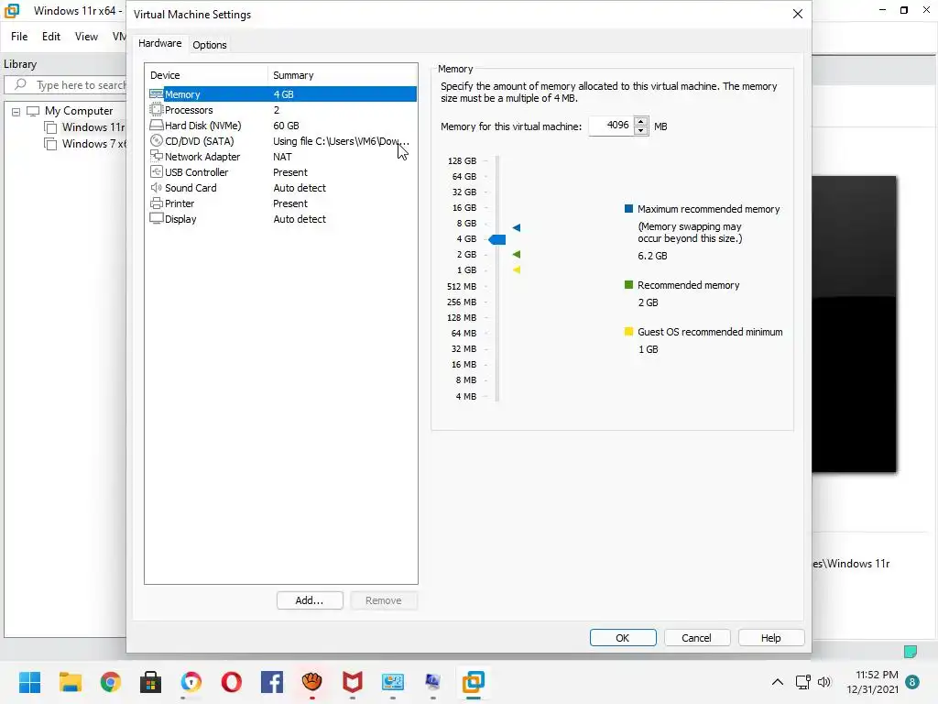Select the Memory device icon
The height and width of the screenshot is (704, 938).
156,94
